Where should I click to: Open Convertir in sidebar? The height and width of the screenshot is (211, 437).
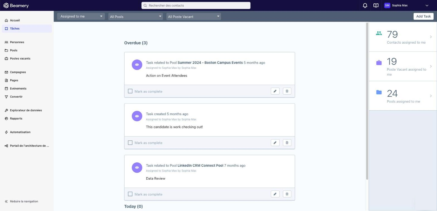[27, 97]
